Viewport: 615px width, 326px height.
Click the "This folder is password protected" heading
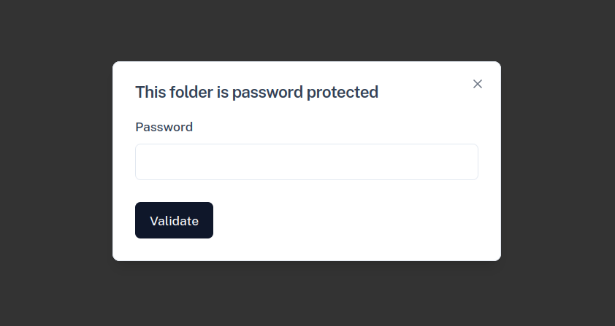[256, 92]
